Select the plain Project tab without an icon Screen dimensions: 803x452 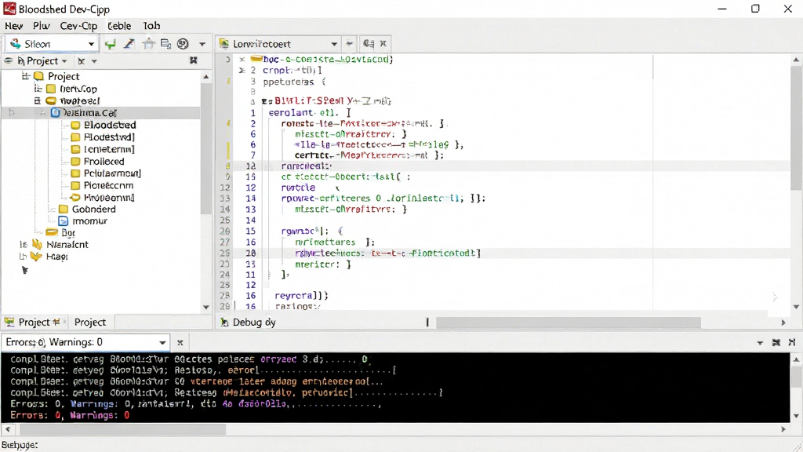[90, 323]
